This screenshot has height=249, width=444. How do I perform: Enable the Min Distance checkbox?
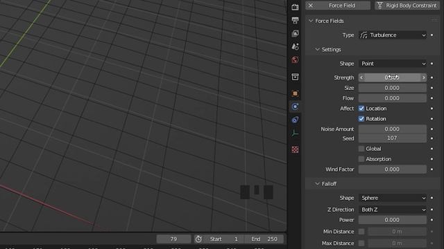(x=361, y=232)
